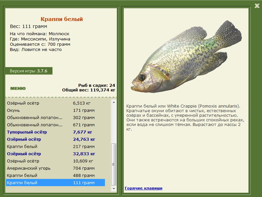This screenshot has height=197, width=262.
Task: Select Обыкновенный лопатон... 671 грамм row
Action: [55, 125]
